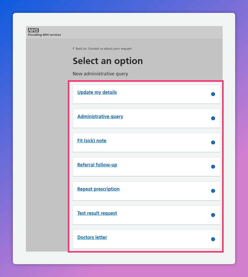
Task: Click arrow icon beside Referral follow-up
Action: tap(213, 167)
